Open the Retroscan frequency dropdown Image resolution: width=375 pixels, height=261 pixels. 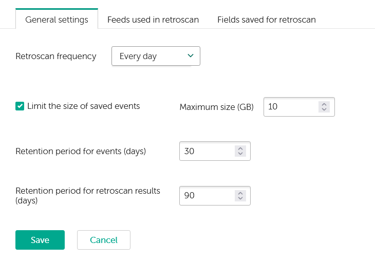click(x=155, y=57)
